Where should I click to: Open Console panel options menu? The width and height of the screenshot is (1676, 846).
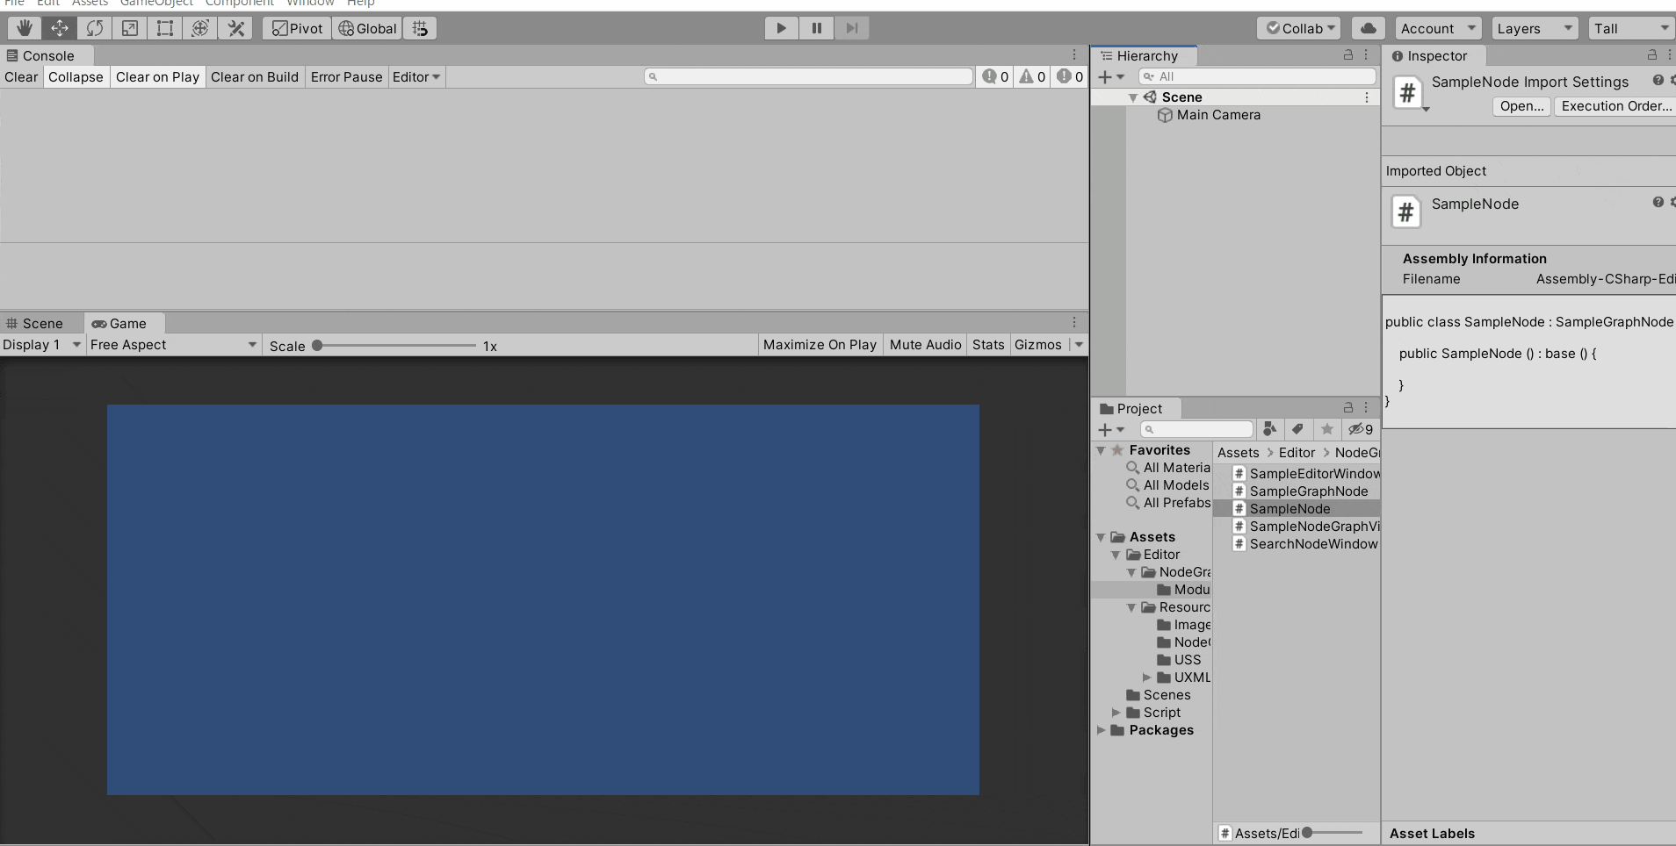1074,54
